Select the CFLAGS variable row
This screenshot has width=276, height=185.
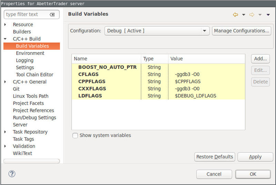click(x=158, y=75)
